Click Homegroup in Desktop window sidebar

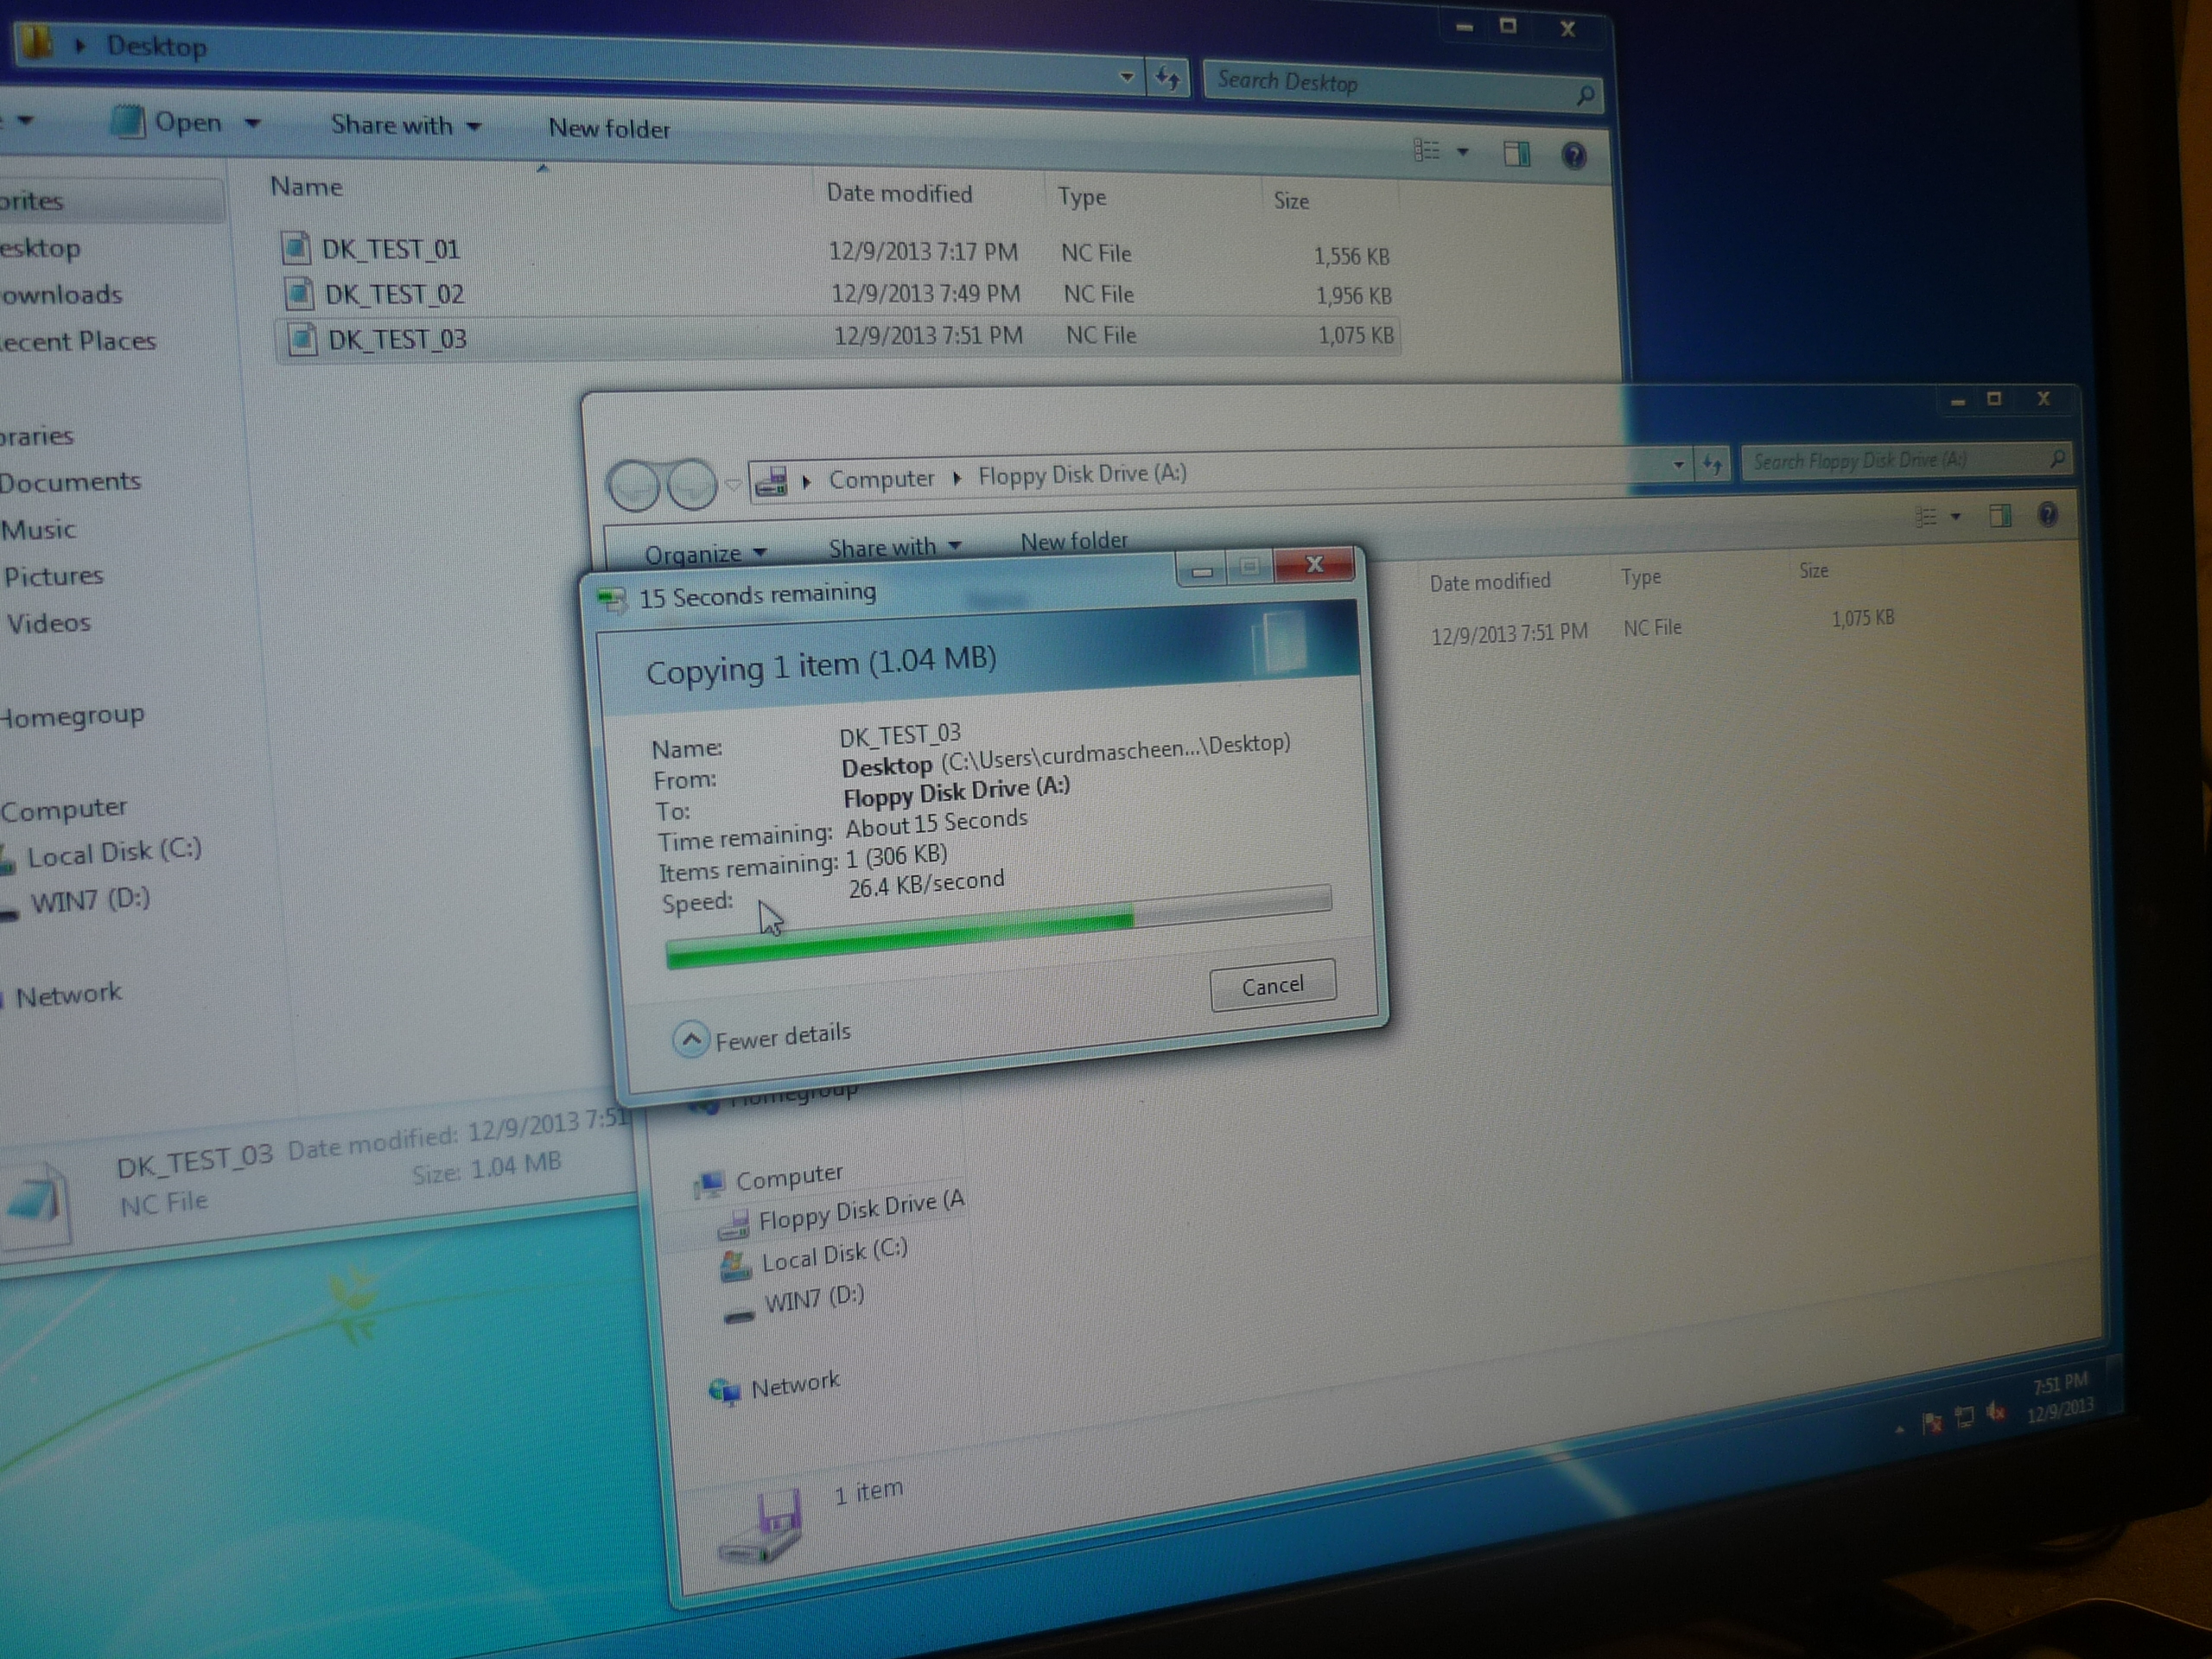point(72,715)
